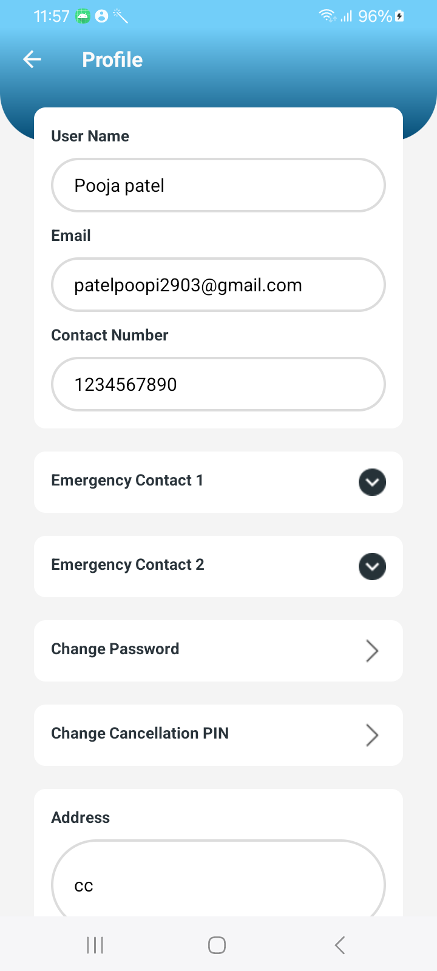The width and height of the screenshot is (437, 971).
Task: Tap the Android home button
Action: 217,945
